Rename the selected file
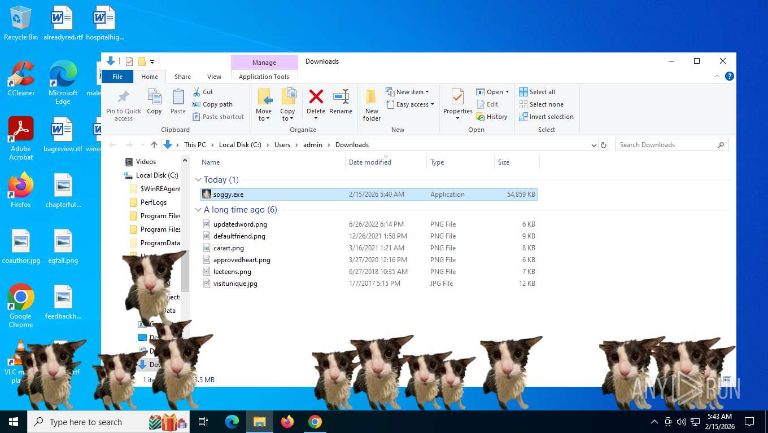Screen dimensions: 768x433 click(x=341, y=102)
